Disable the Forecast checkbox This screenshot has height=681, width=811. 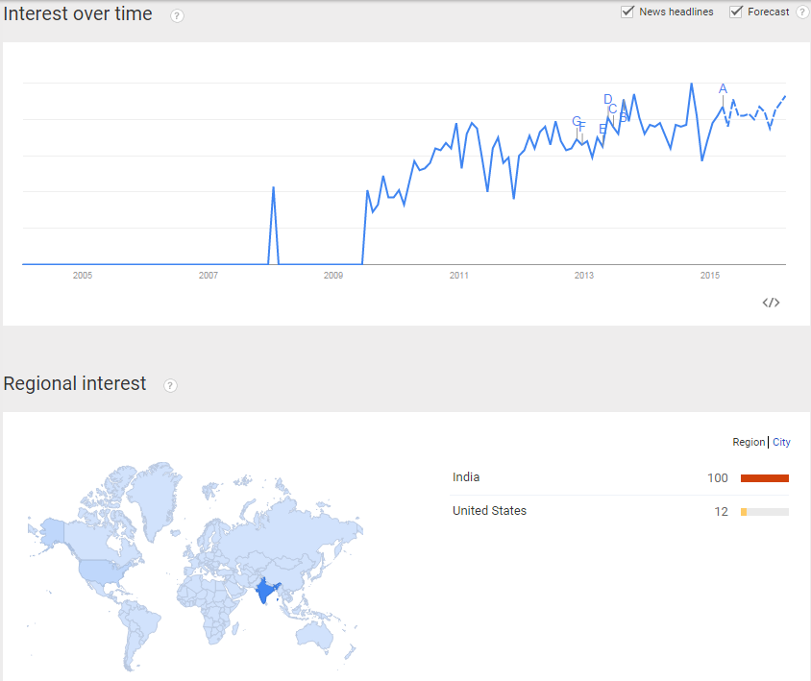736,12
